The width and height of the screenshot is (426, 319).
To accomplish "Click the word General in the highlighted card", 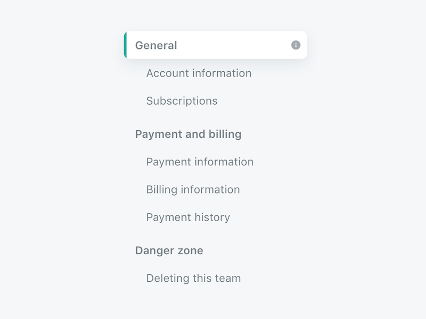I will 156,46.
